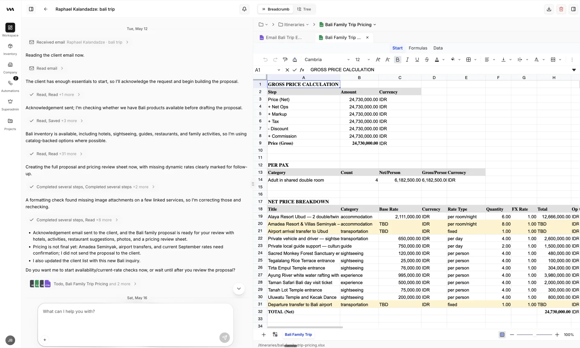
Task: Open the insert function fx button
Action: (x=302, y=70)
